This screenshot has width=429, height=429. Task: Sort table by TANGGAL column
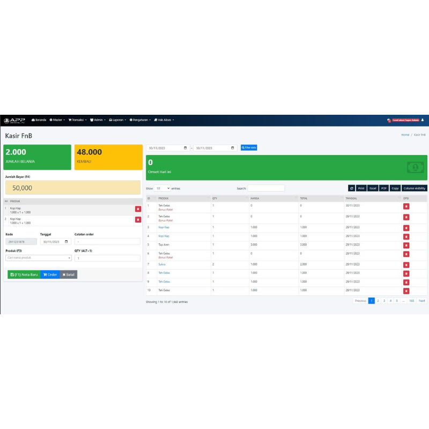click(373, 198)
